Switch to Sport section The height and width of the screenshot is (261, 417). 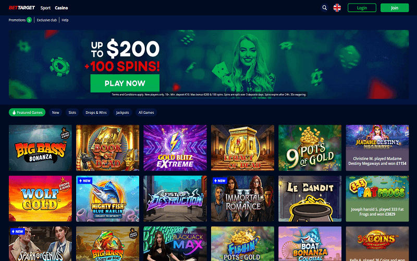[x=45, y=8]
